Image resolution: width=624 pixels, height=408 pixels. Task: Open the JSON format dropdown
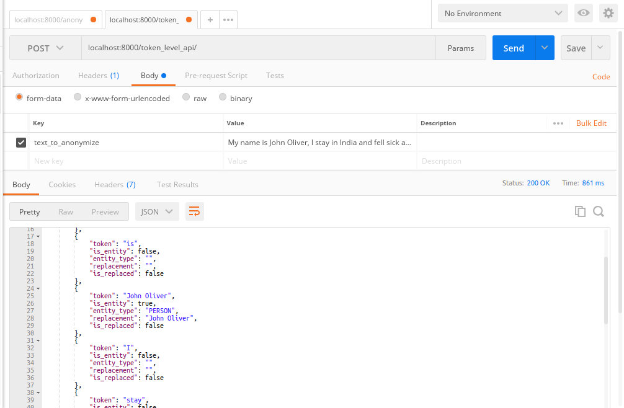click(x=157, y=211)
